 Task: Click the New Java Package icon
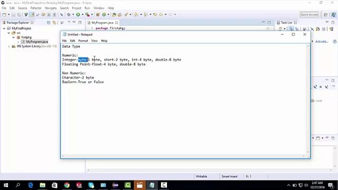point(98,15)
